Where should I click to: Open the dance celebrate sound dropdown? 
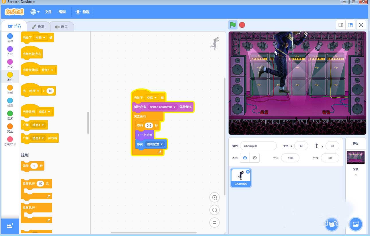163,107
